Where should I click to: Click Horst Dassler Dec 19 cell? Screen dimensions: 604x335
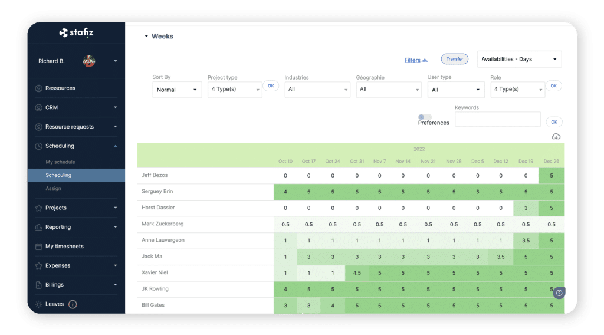526,208
